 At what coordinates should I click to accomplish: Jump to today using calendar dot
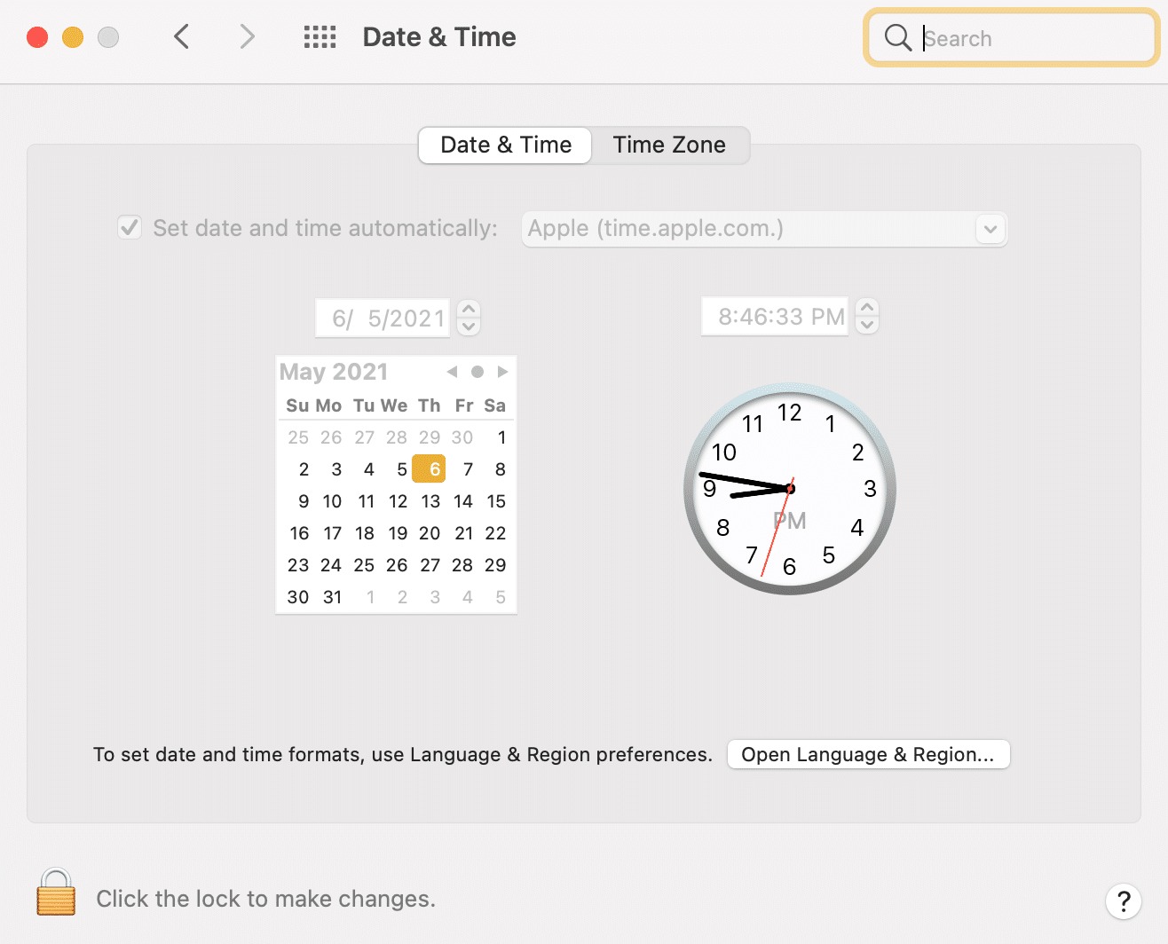pyautogui.click(x=477, y=372)
